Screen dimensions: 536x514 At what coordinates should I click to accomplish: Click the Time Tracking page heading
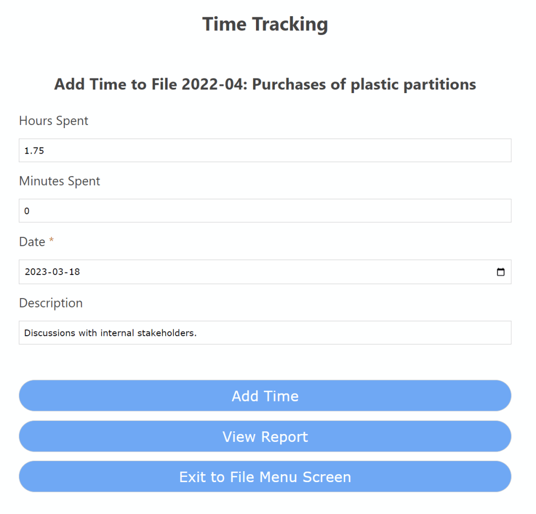pyautogui.click(x=265, y=24)
